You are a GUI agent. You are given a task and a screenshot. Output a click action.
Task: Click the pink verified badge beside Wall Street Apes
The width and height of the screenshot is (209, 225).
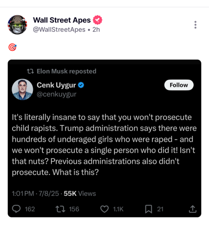(98, 20)
